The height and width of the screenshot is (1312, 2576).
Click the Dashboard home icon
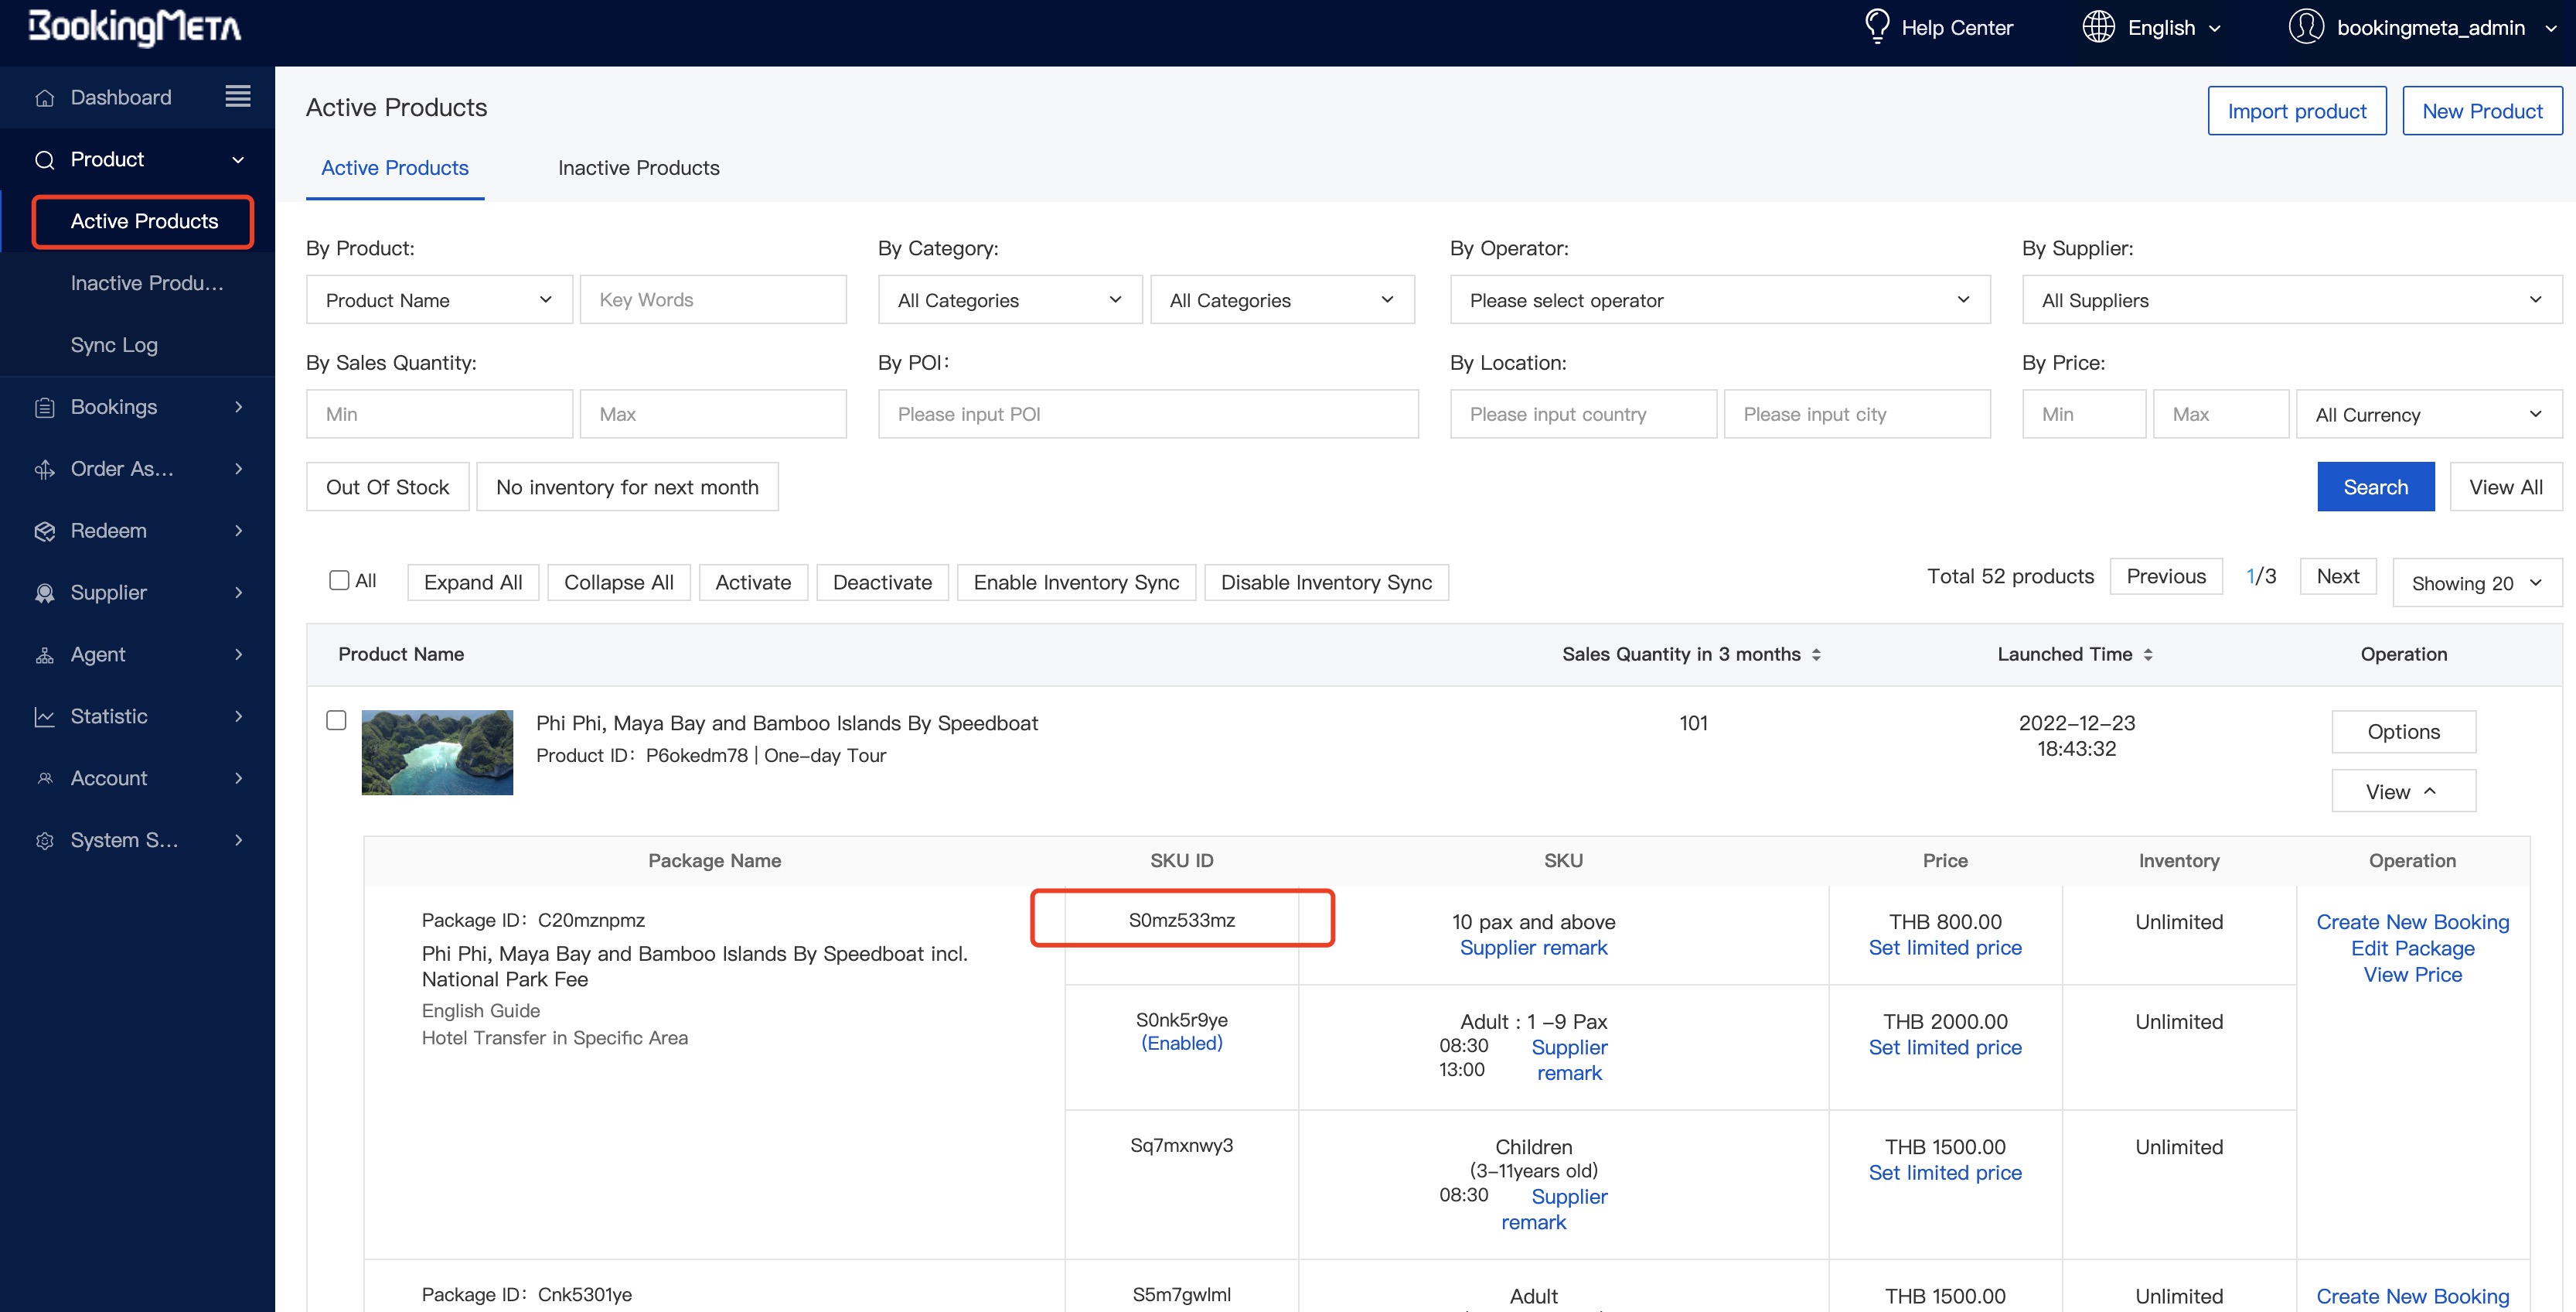(x=44, y=98)
